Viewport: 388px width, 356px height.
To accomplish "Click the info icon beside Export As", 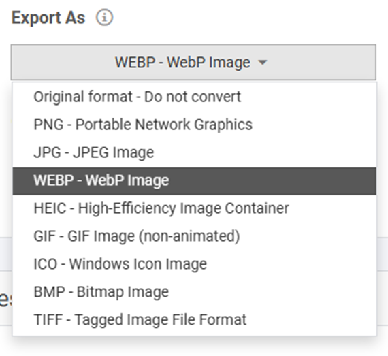I will pos(104,18).
